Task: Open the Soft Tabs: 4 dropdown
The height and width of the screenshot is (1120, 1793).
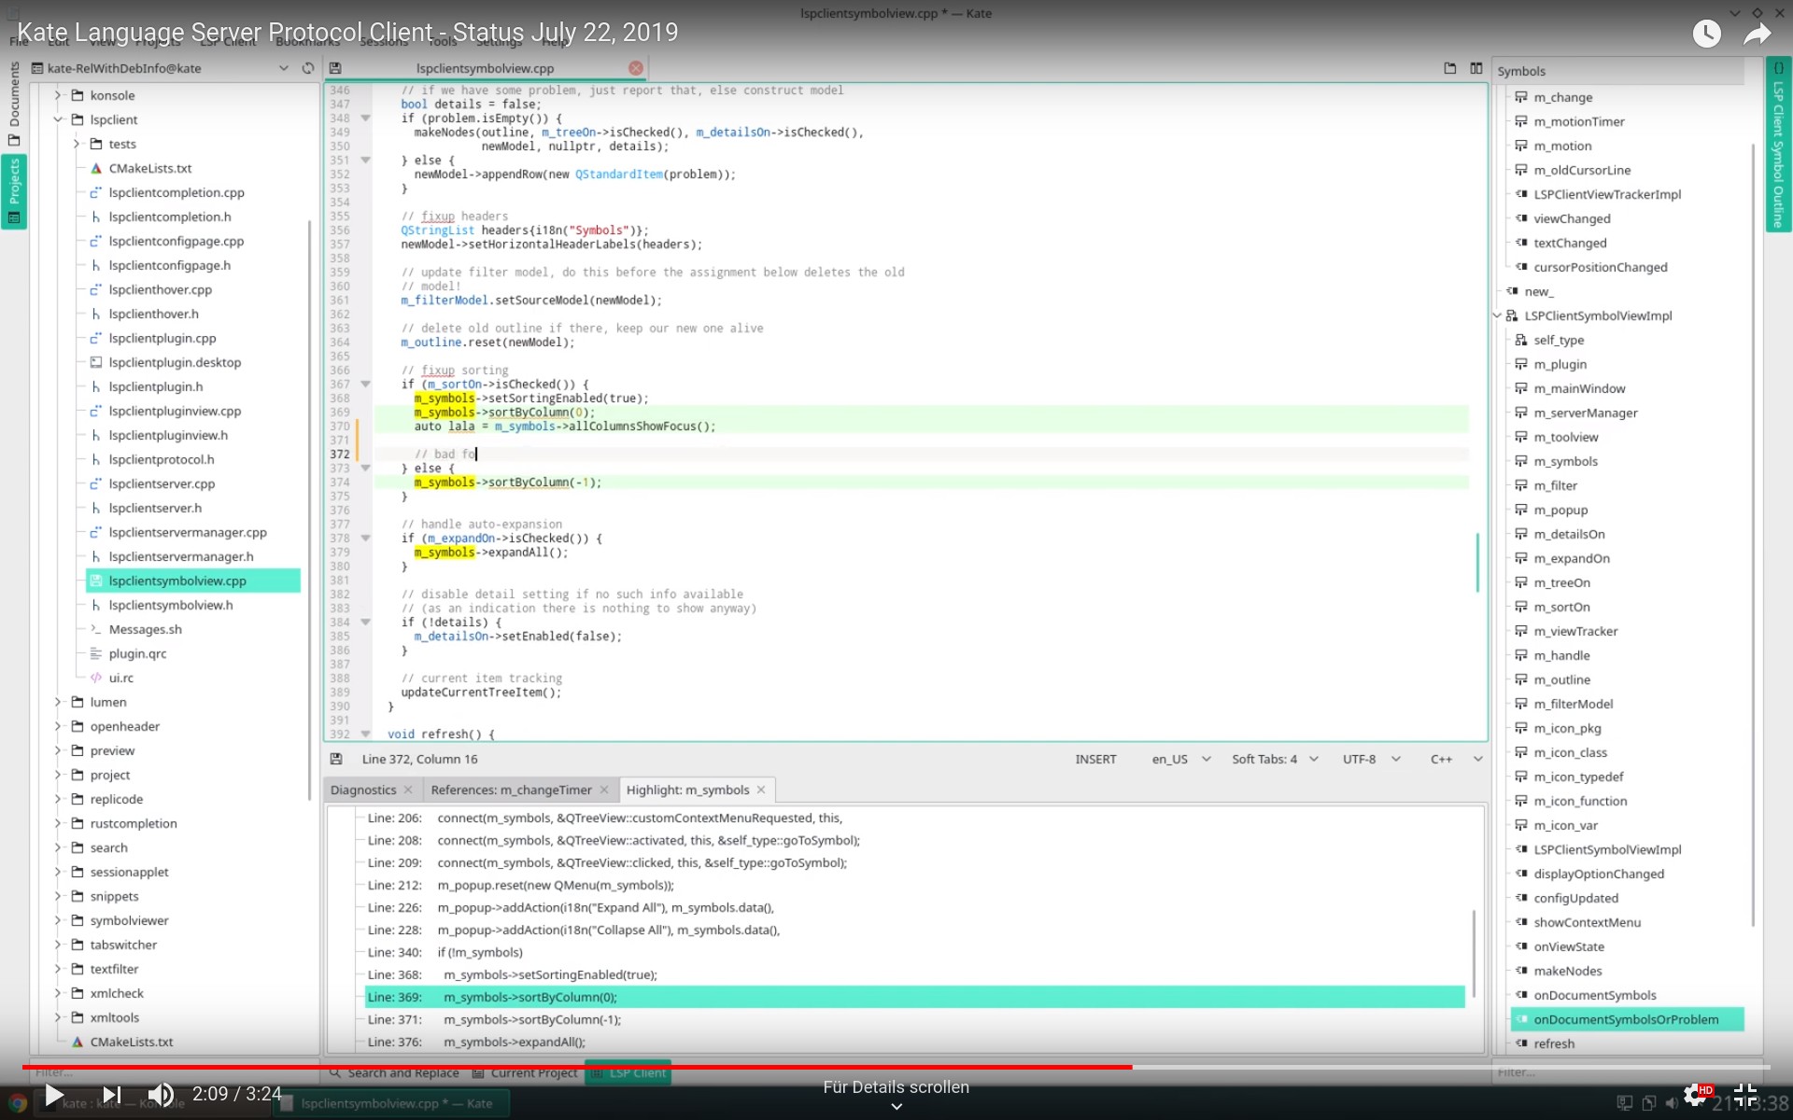Action: click(x=1275, y=759)
